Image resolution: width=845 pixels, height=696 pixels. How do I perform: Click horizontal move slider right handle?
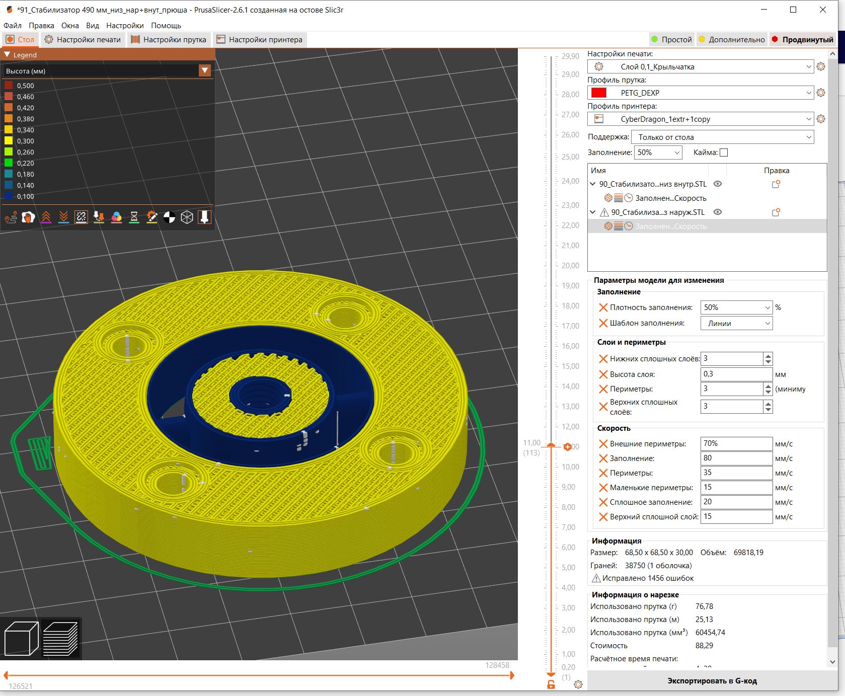pos(512,675)
